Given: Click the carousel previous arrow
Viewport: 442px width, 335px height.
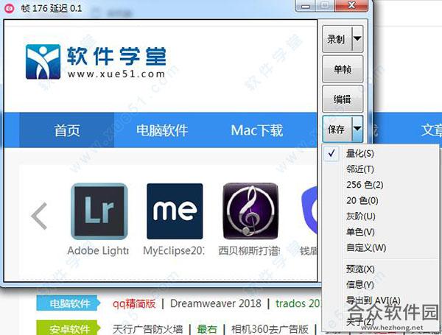Looking at the screenshot, I should click(39, 216).
